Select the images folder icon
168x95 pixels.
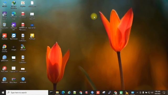pyautogui.click(x=14, y=48)
